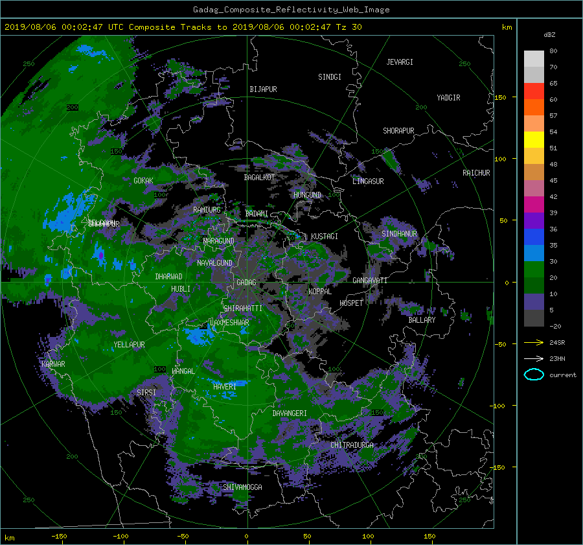The image size is (583, 545).
Task: Click the 23MN legend text
Action: pyautogui.click(x=557, y=359)
